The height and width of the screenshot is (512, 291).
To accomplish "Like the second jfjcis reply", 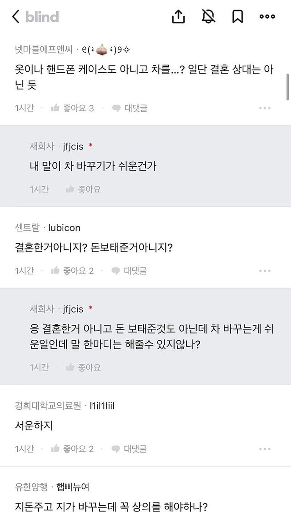I will pyautogui.click(x=83, y=367).
